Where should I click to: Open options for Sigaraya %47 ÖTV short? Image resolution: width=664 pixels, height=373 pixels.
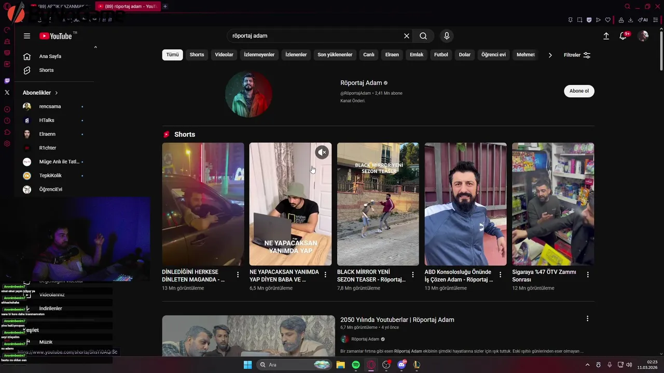(588, 275)
